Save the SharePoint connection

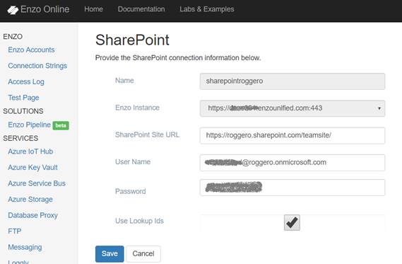[x=110, y=253]
